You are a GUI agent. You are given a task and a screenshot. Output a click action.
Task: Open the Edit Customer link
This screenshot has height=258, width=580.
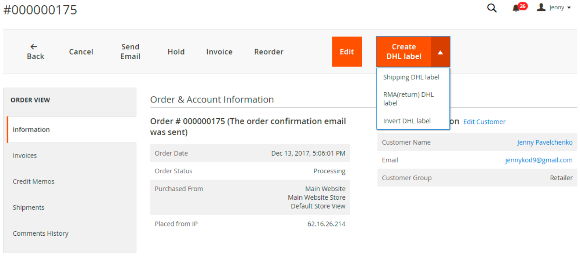484,122
